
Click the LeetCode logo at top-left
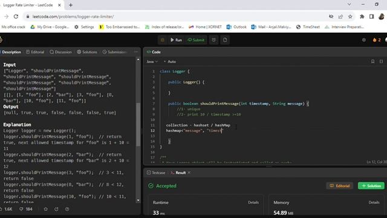(1, 40)
